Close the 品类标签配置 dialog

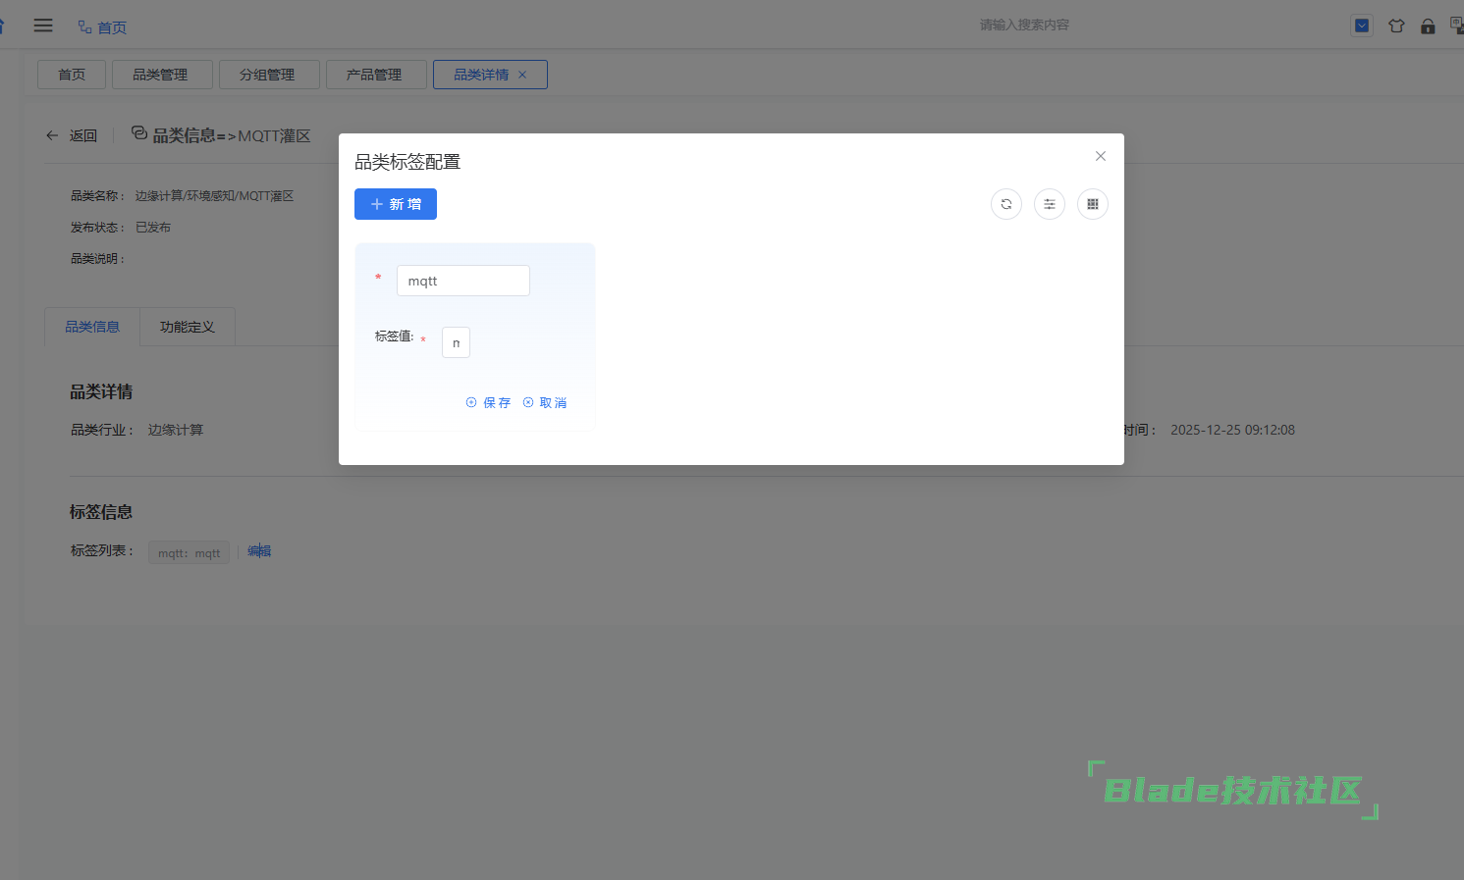coord(1101,156)
